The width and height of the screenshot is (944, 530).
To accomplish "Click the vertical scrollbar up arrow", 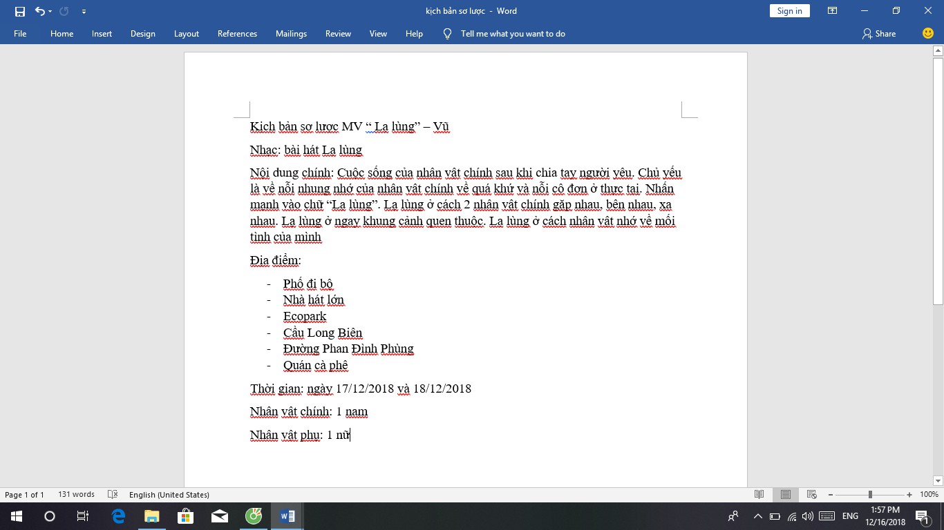I will (938, 51).
